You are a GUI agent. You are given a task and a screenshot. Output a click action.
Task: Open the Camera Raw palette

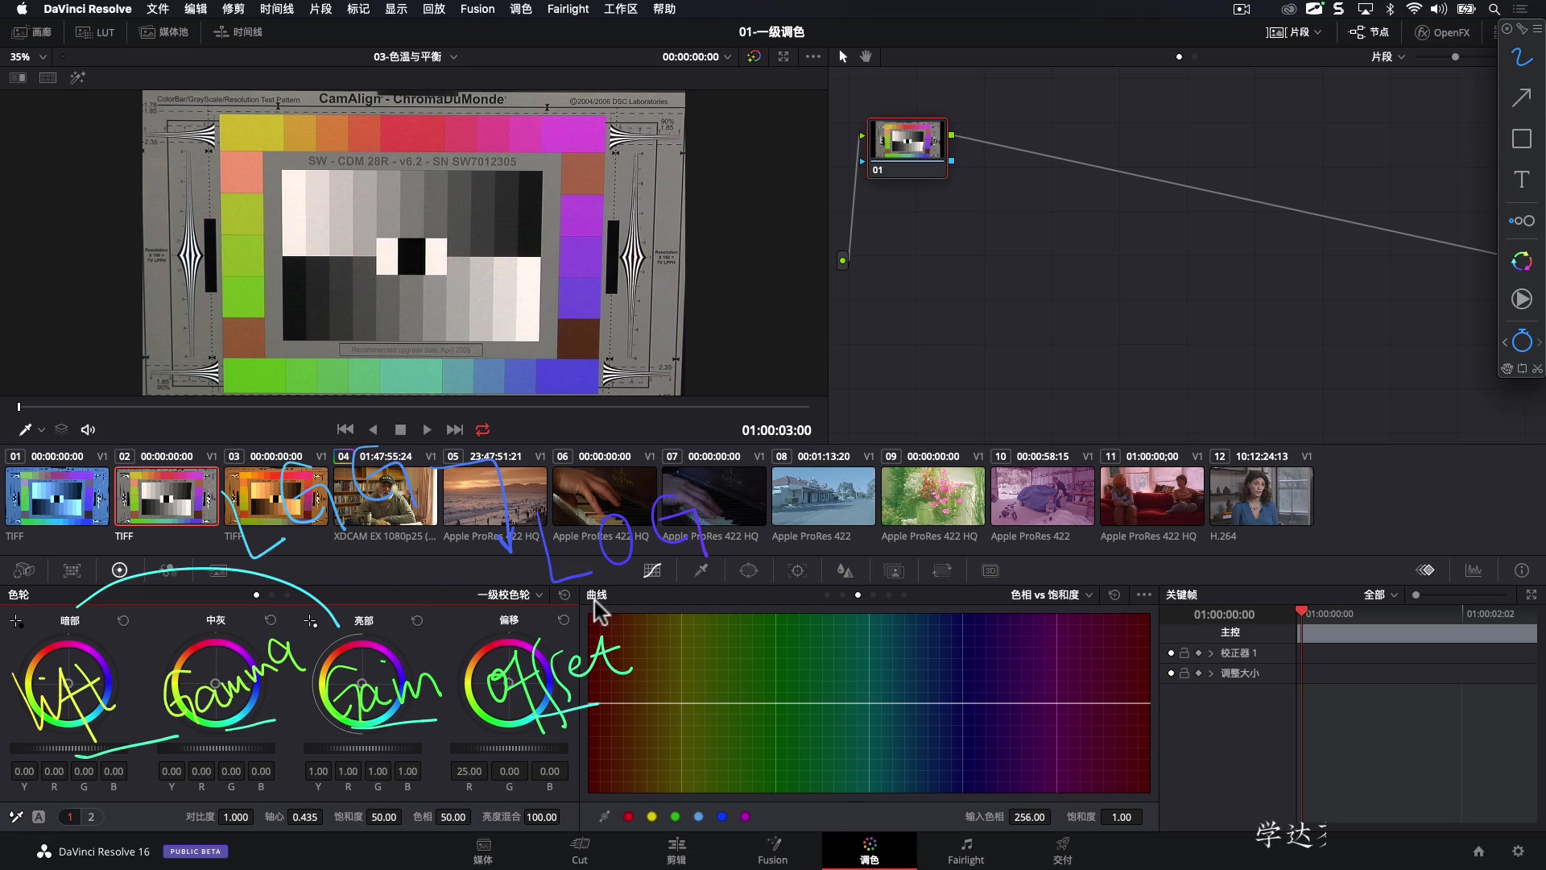coord(24,570)
